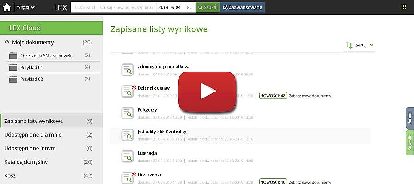Collapse the Moje dokumenty tree section
Viewport: 414px width, 184px height.
coord(7,42)
